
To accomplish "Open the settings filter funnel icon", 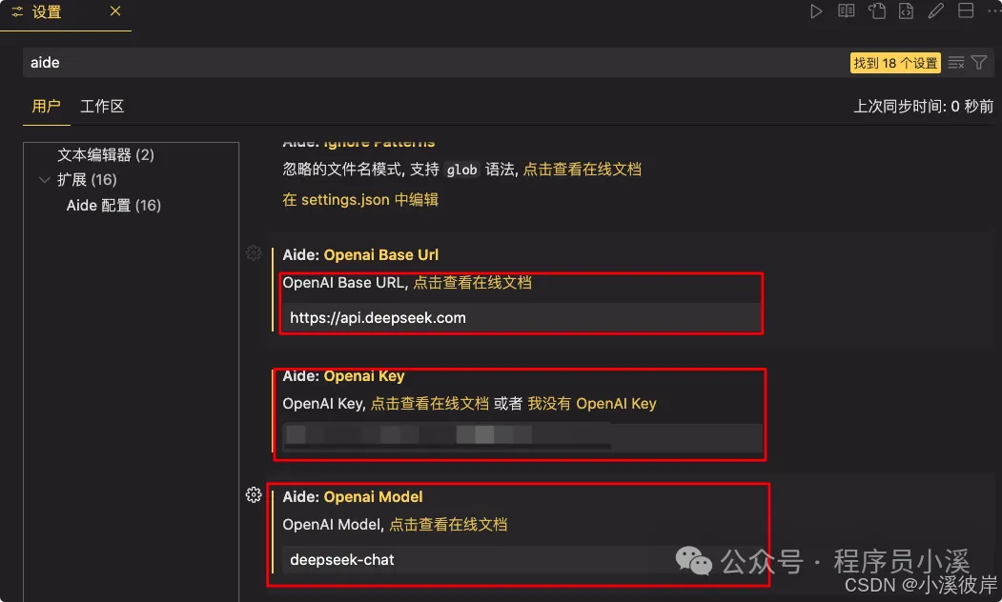I will pyautogui.click(x=979, y=63).
